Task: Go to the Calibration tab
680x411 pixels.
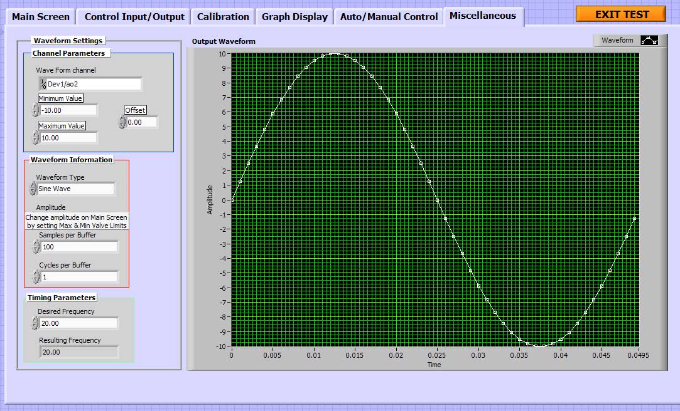Action: click(x=223, y=17)
